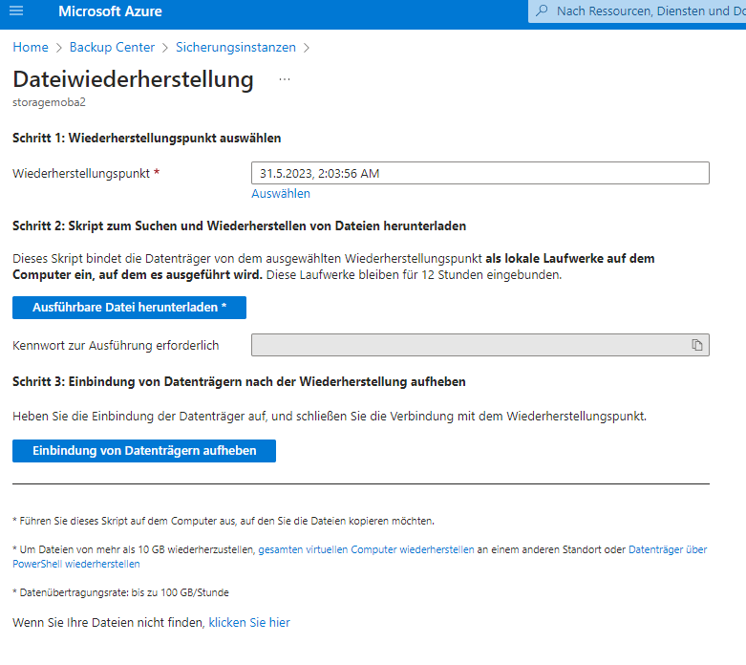
Task: Click Ausführbare Datei herunterladen button
Action: (x=129, y=308)
